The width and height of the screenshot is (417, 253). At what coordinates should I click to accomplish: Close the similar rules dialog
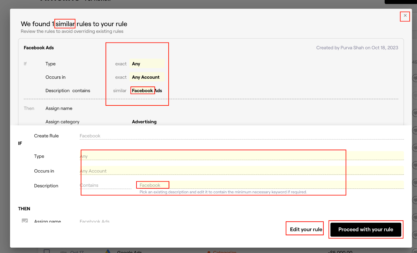pyautogui.click(x=405, y=16)
